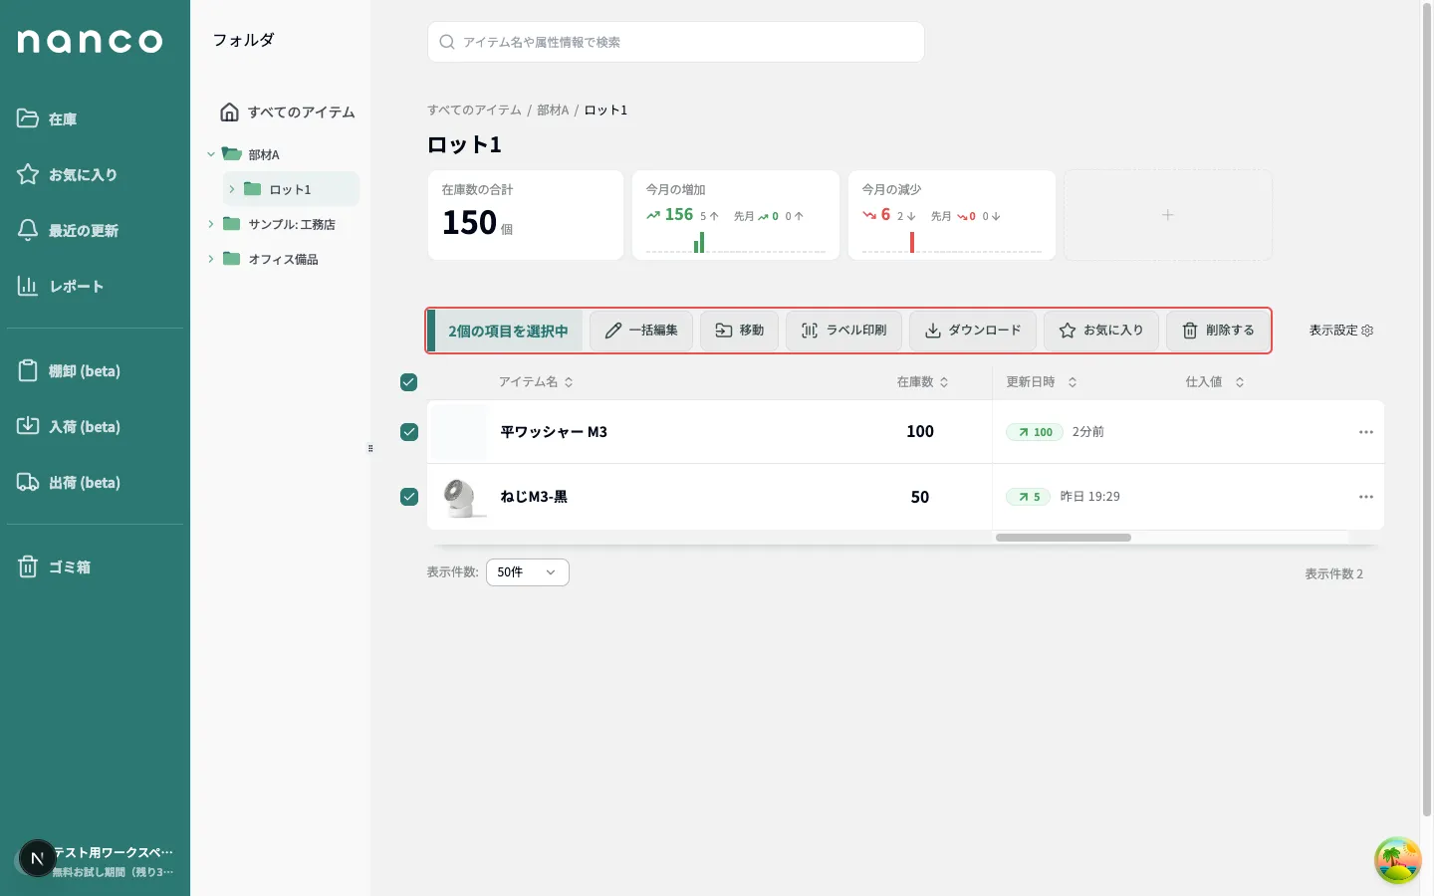Click the ゴミ箱 trash icon in sidebar
Viewport: 1434px width, 896px height.
tap(28, 566)
